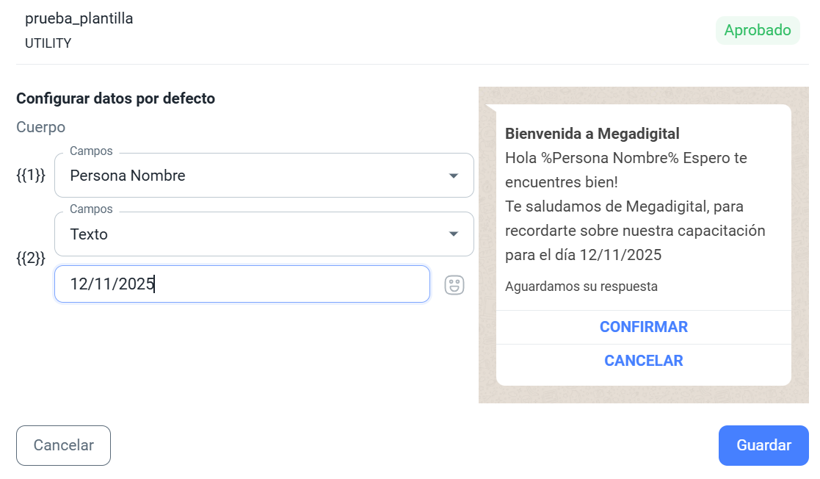Click the {{2}} variable label
This screenshot has width=820, height=479.
click(31, 259)
